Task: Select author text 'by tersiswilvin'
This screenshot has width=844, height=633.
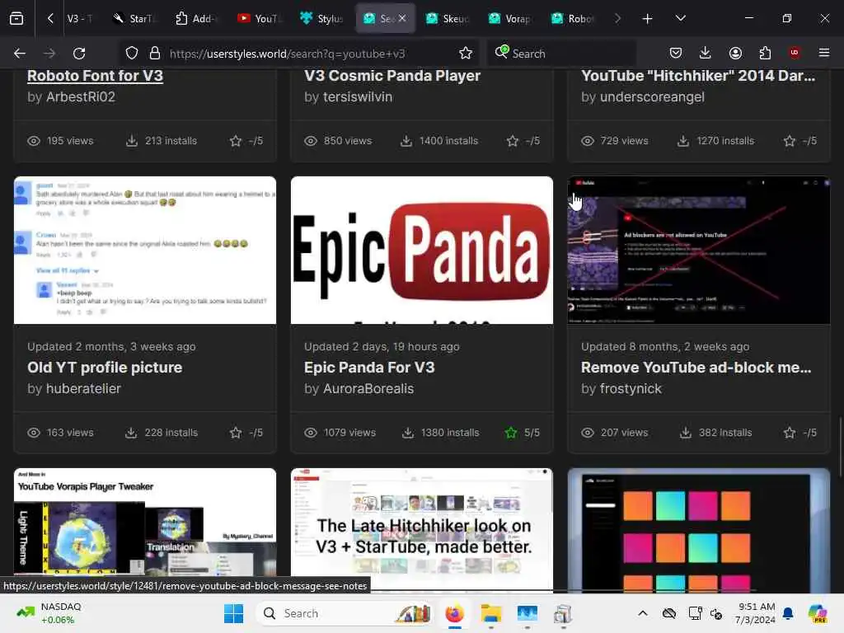Action: [349, 97]
